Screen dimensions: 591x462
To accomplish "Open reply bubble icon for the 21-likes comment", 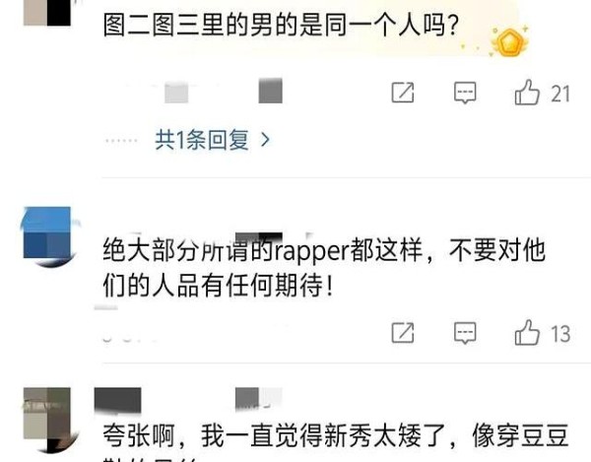I will 465,93.
